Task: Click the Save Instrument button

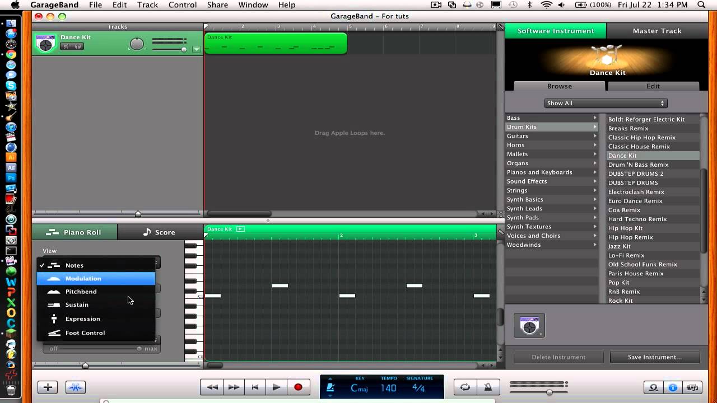Action: [x=655, y=357]
